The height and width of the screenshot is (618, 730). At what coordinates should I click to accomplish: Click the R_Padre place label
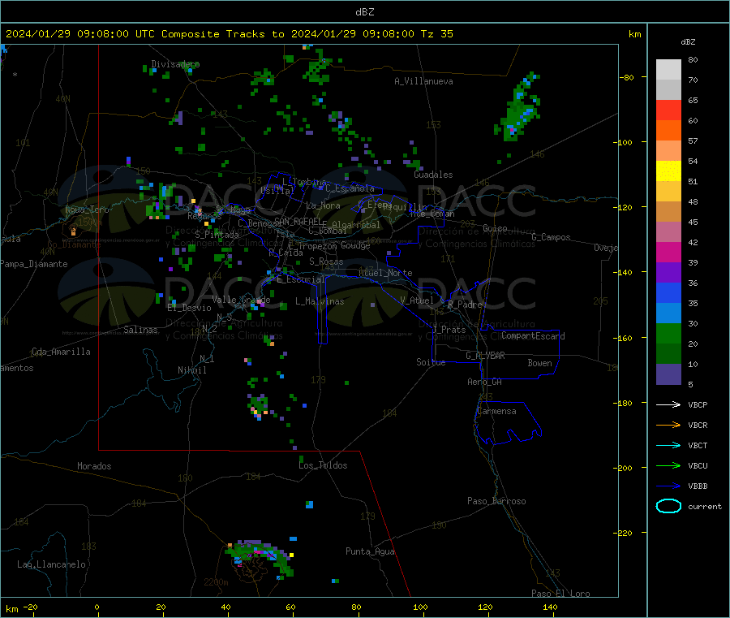[465, 305]
